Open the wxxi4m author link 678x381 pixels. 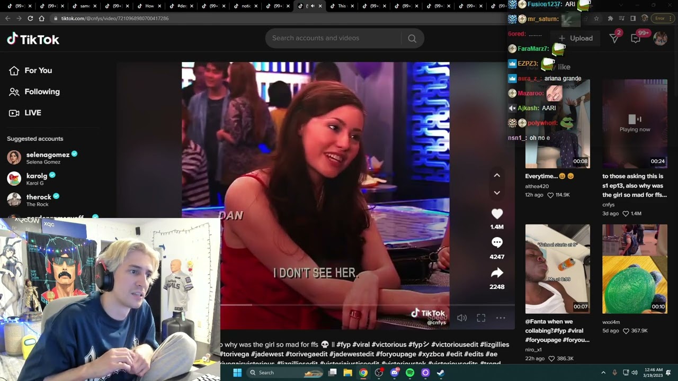(611, 322)
